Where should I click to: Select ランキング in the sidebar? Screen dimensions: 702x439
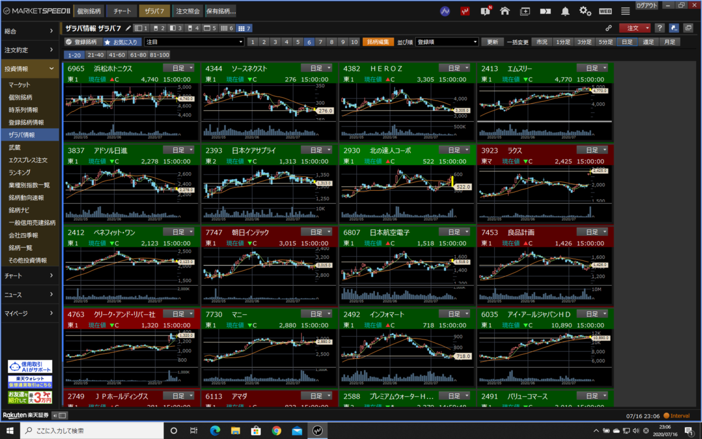(x=20, y=173)
